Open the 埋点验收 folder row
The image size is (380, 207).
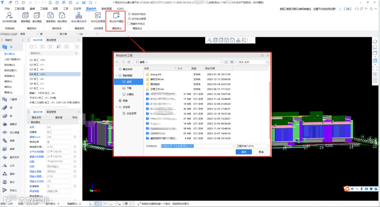(x=207, y=84)
